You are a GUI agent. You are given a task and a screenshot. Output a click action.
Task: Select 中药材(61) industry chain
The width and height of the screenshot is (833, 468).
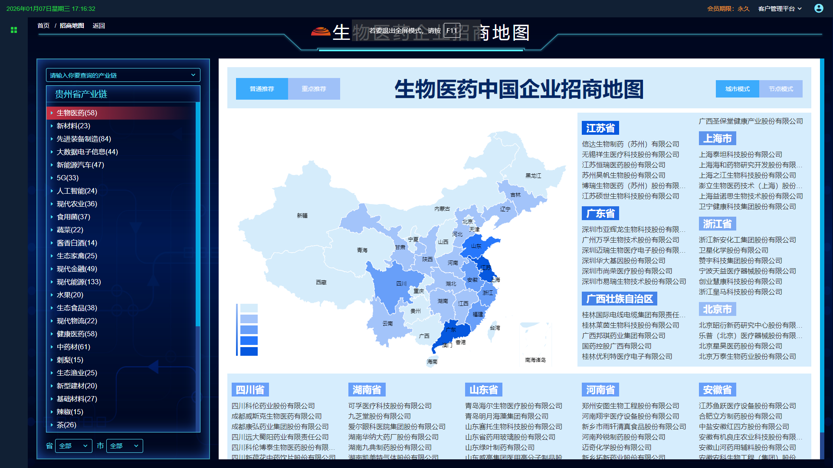[x=73, y=347]
